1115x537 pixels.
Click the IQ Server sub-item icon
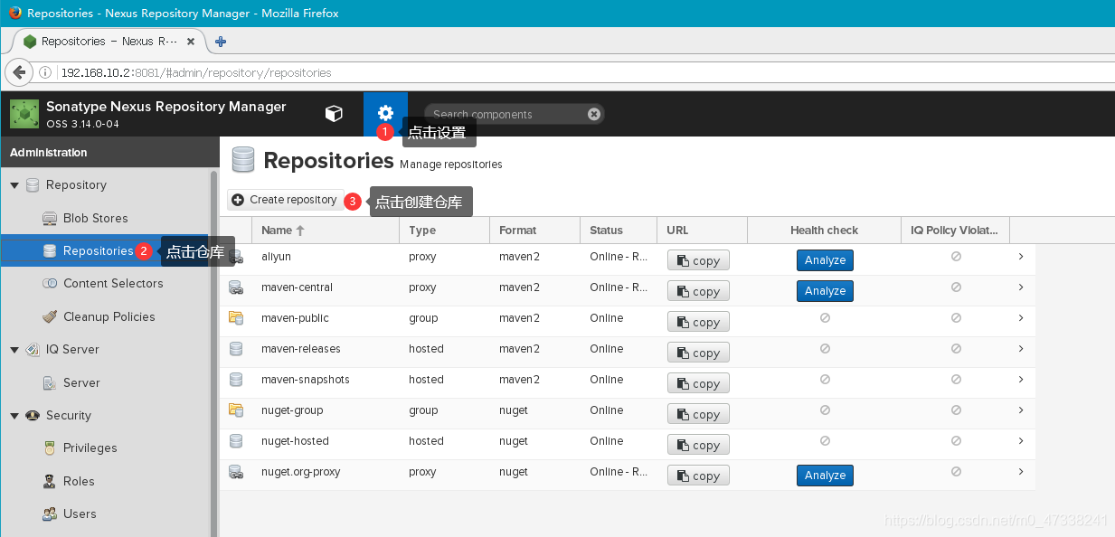[50, 382]
